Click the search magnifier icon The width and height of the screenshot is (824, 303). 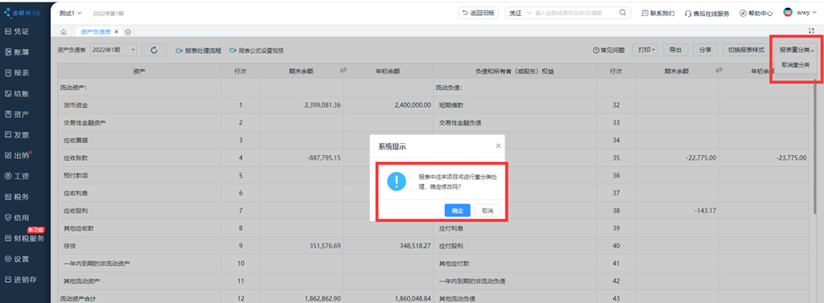coord(622,13)
